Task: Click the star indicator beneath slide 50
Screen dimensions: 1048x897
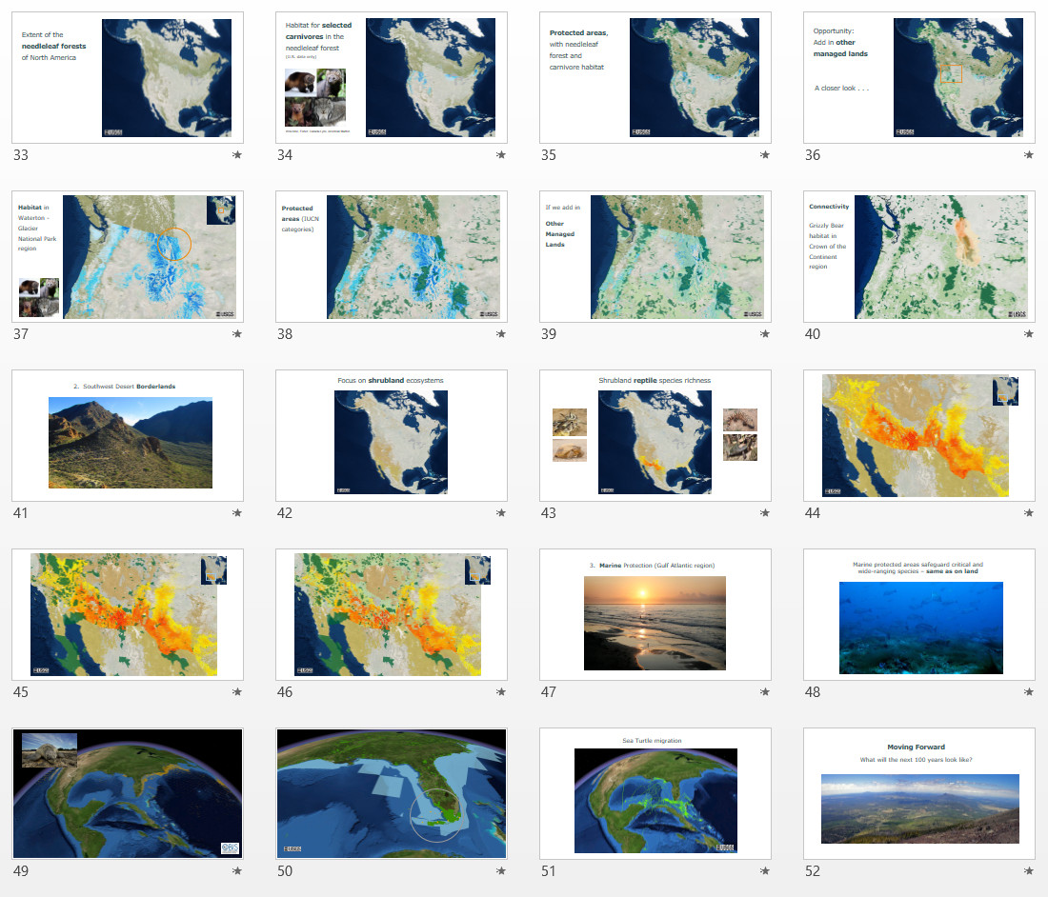Action: coord(500,871)
